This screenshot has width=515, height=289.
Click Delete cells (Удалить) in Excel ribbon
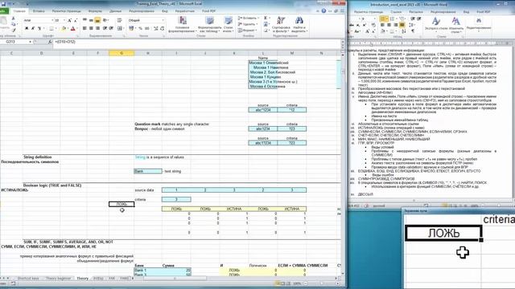249,24
